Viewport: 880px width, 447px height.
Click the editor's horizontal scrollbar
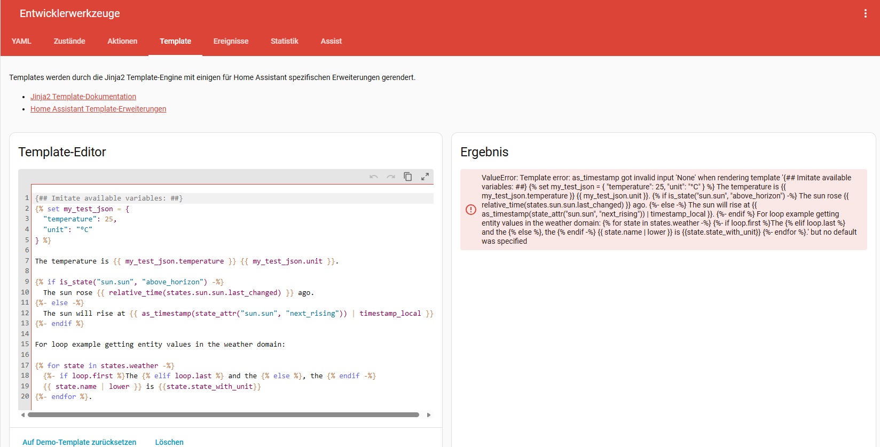click(223, 414)
